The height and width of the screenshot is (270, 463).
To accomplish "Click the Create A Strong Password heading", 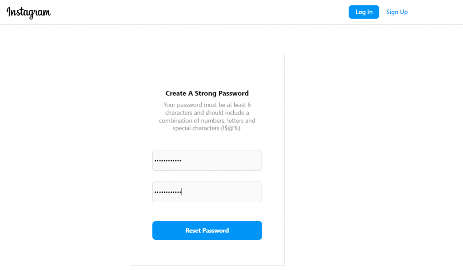I will (207, 93).
